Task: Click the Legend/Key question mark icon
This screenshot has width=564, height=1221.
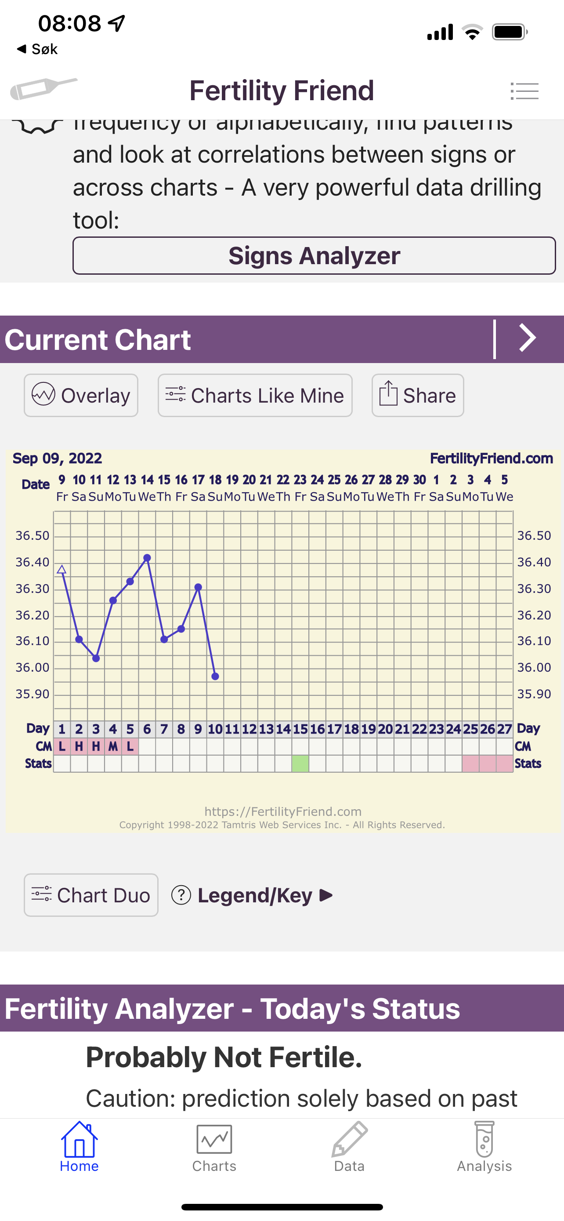Action: pos(181,895)
